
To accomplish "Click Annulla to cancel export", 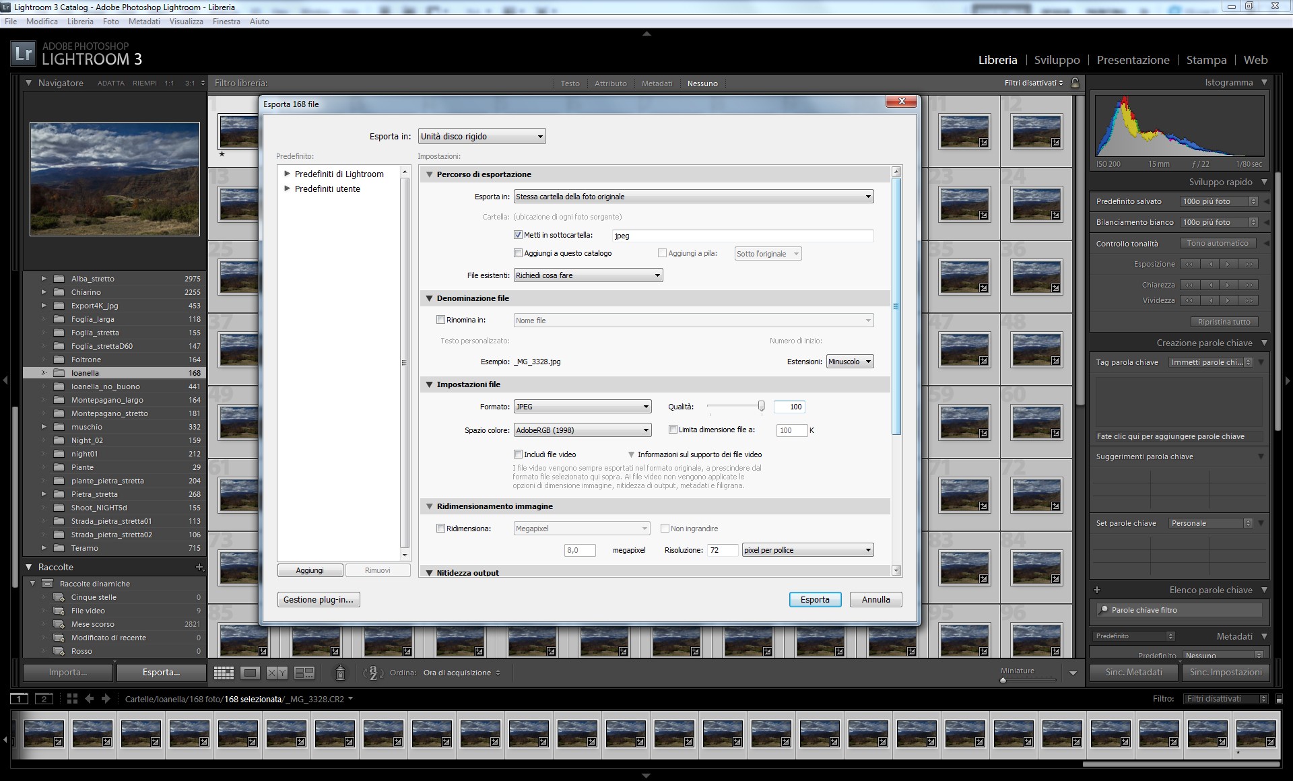I will (875, 599).
